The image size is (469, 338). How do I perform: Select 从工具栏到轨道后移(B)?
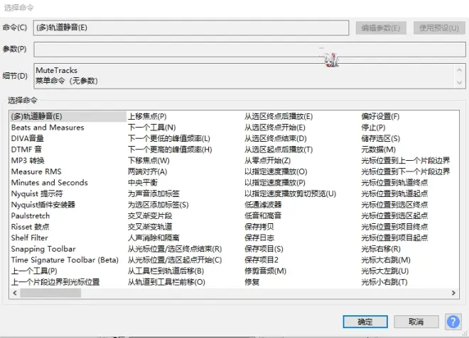tap(166, 271)
